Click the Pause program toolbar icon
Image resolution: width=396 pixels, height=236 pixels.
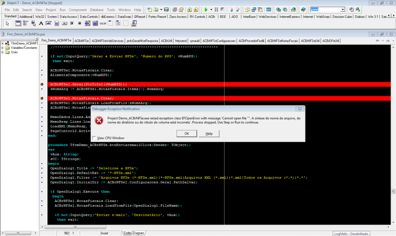pos(216,9)
